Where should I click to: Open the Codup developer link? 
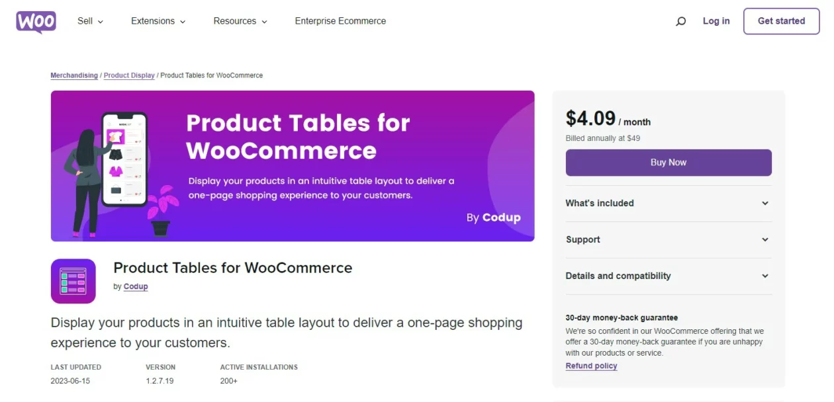click(x=136, y=287)
